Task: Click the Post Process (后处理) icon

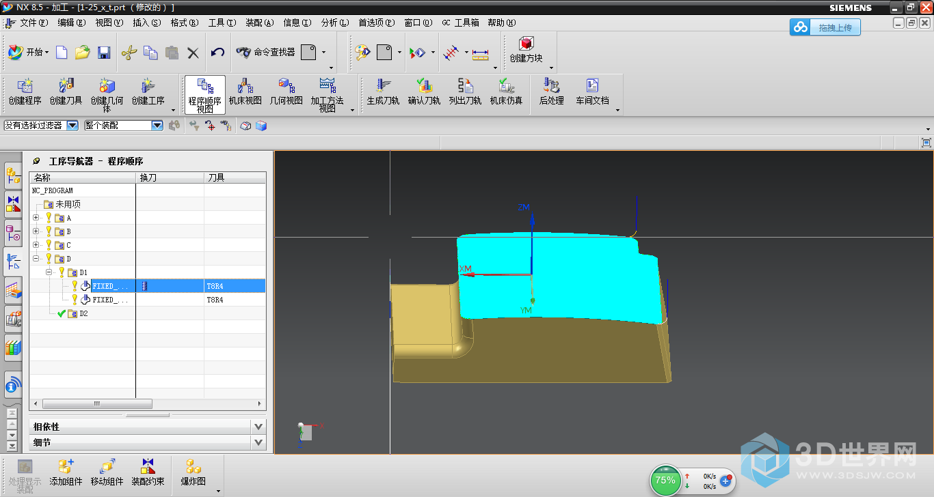Action: coord(551,93)
